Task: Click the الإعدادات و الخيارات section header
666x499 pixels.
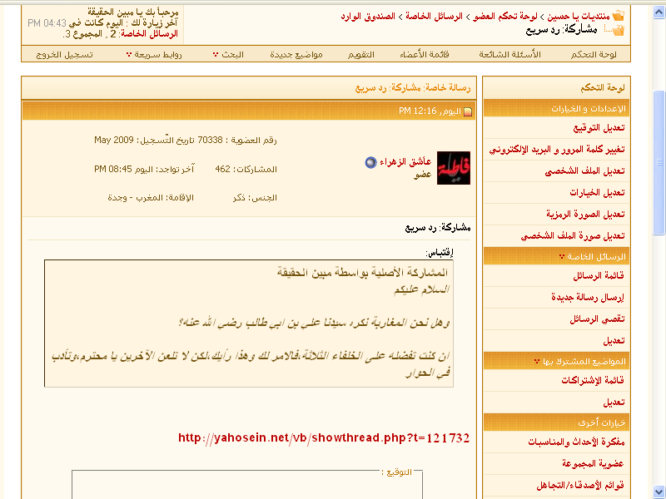Action: click(x=556, y=109)
